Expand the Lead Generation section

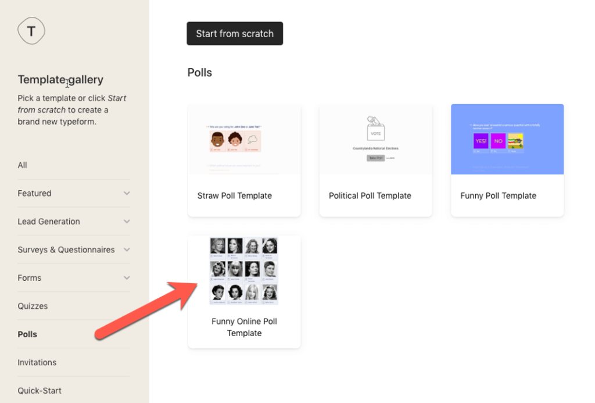click(x=127, y=221)
